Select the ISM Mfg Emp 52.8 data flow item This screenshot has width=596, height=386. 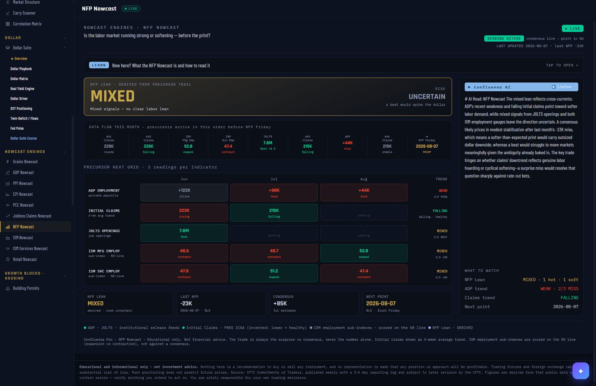188,144
